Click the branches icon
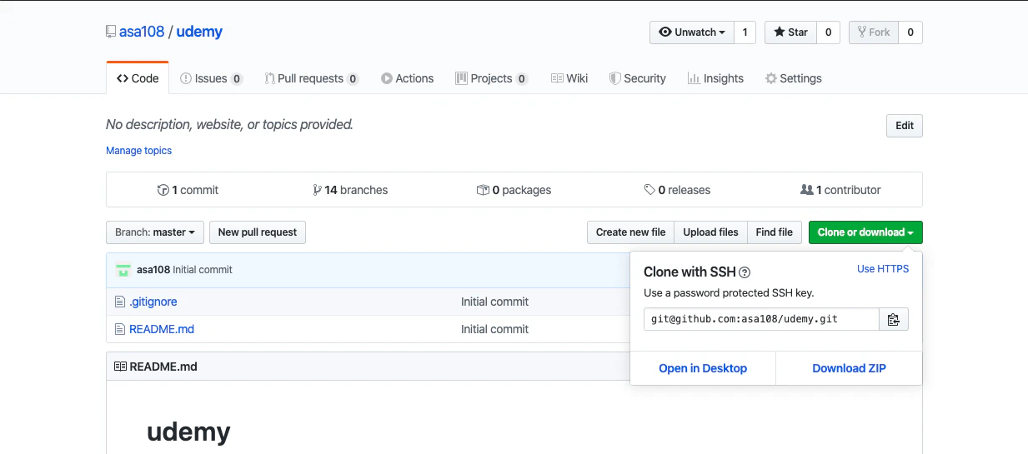 (318, 190)
